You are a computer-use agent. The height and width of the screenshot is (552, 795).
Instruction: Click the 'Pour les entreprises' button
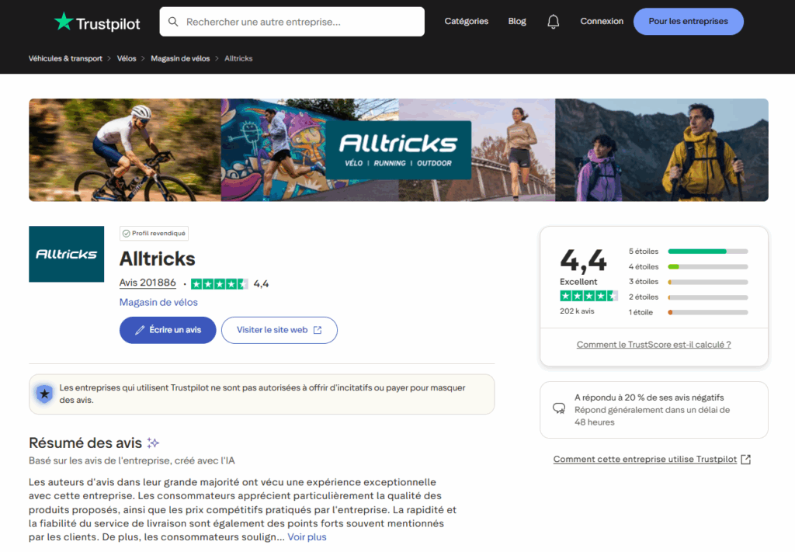688,22
